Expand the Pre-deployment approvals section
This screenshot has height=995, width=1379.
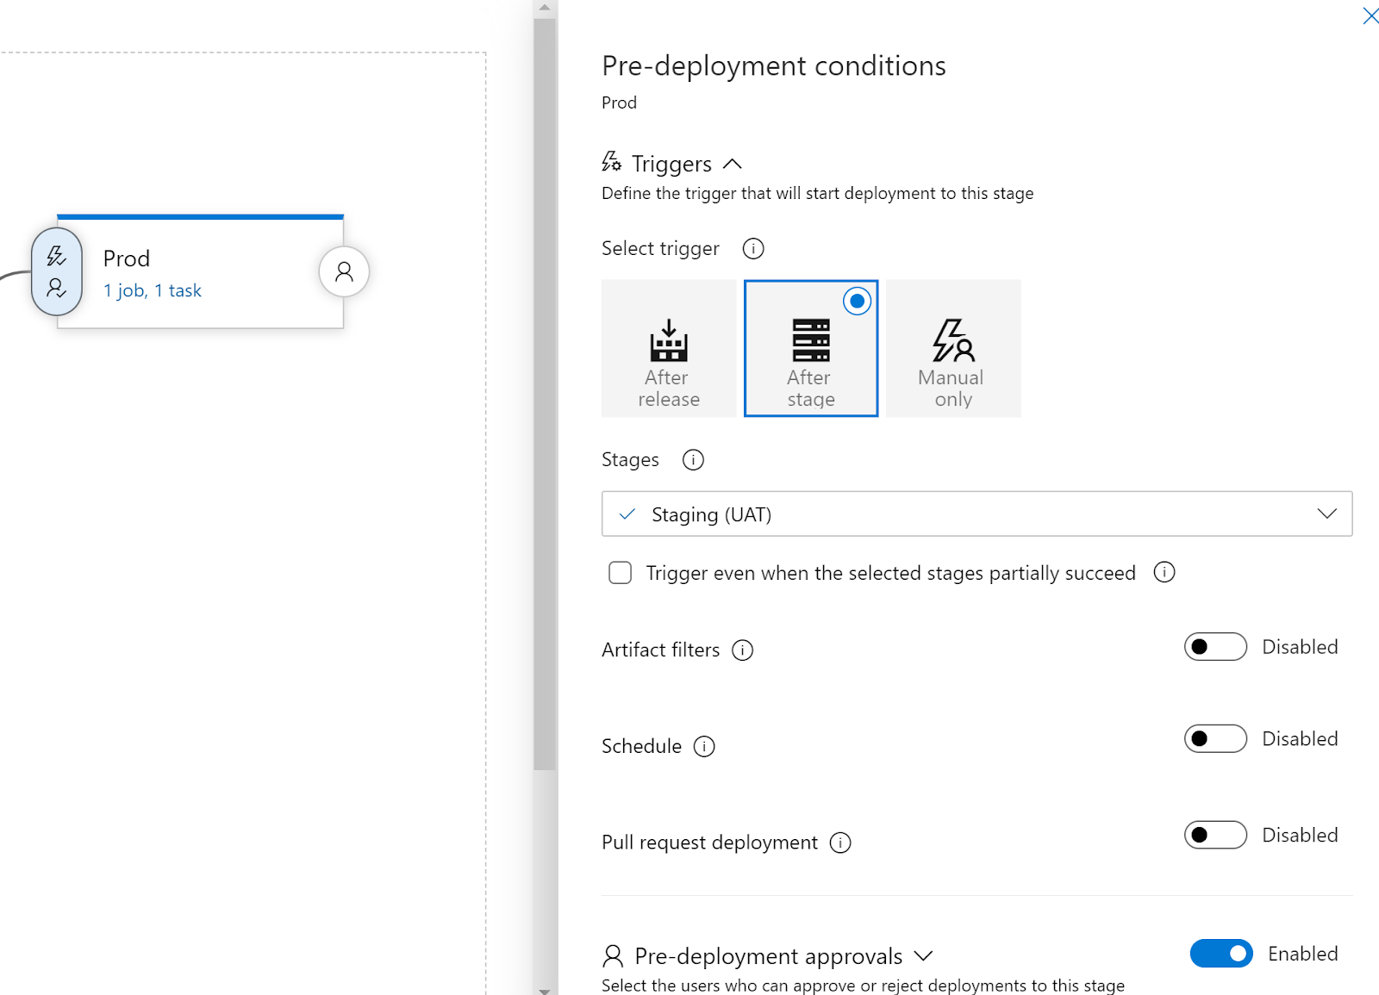(923, 955)
